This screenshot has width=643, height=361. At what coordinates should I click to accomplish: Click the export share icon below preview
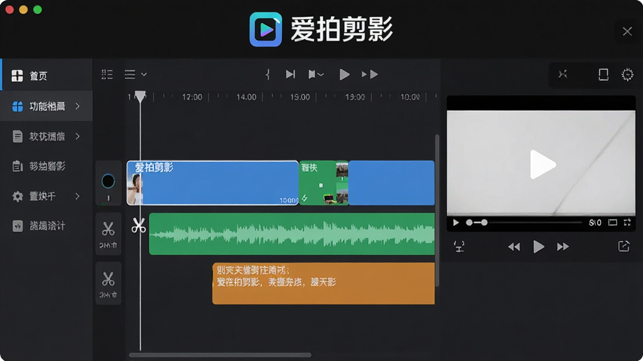[x=624, y=246]
